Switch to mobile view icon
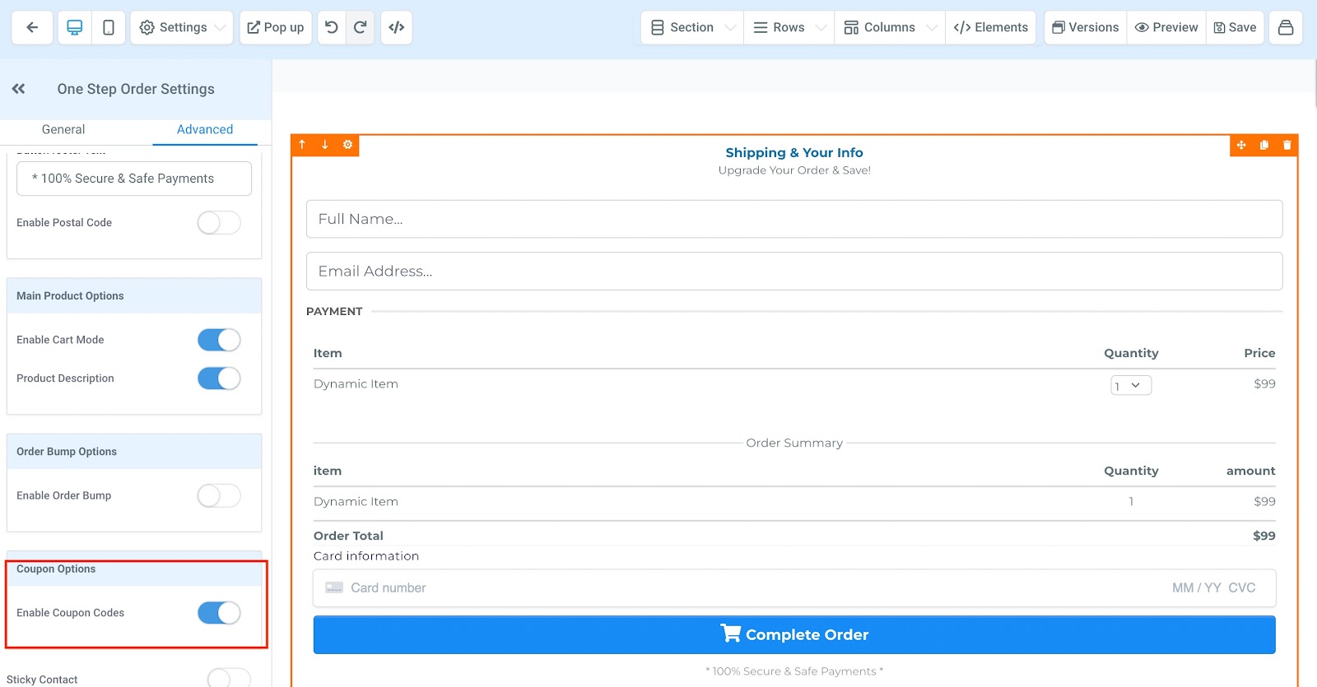The height and width of the screenshot is (687, 1317). [x=109, y=27]
